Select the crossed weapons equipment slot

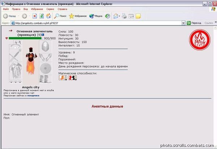click(16, 55)
